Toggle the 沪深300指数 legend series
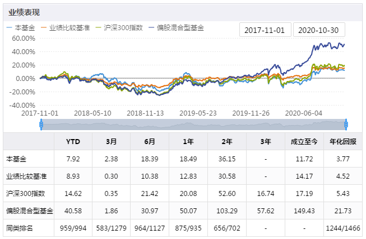Image resolution: width=366 pixels, height=239 pixels. pyautogui.click(x=119, y=28)
